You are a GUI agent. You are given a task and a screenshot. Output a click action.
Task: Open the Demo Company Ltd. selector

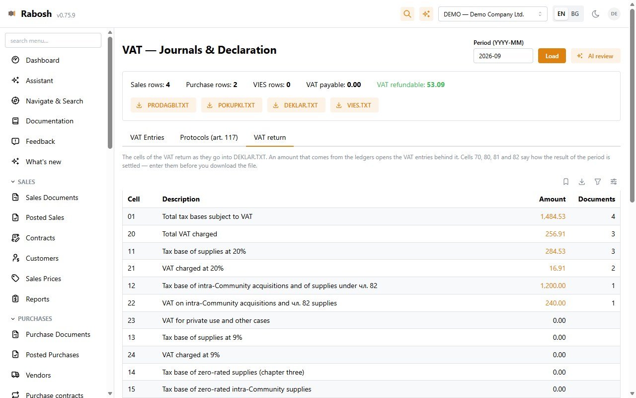[493, 14]
